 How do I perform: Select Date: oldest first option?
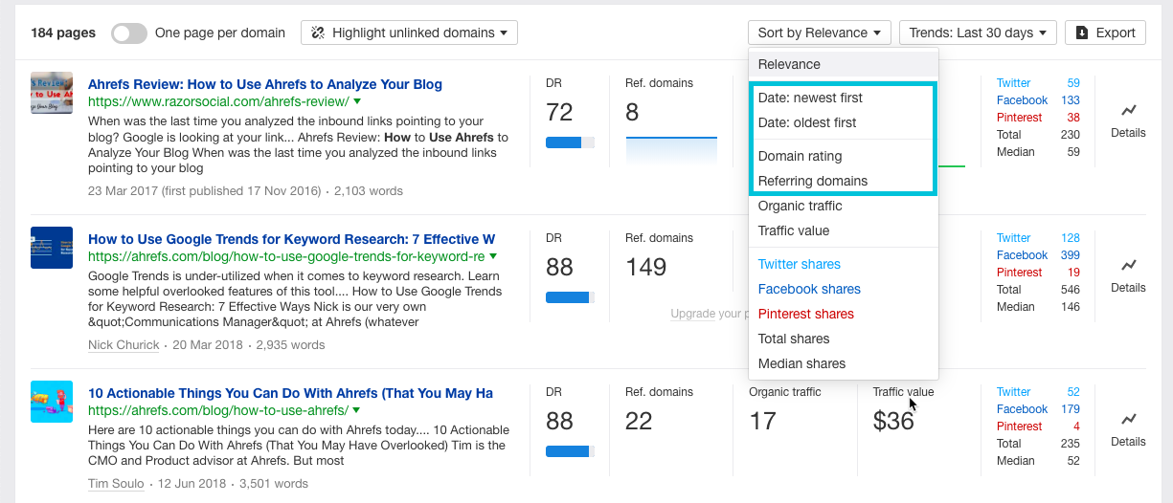pyautogui.click(x=844, y=122)
